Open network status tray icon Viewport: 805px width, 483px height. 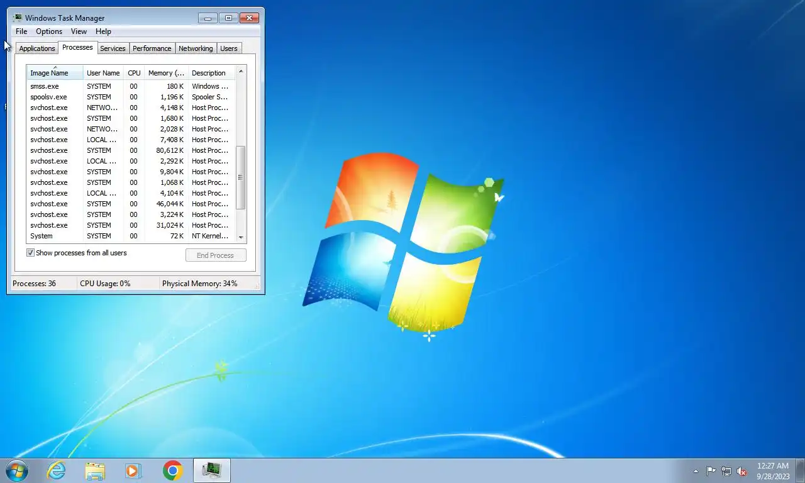(x=726, y=471)
